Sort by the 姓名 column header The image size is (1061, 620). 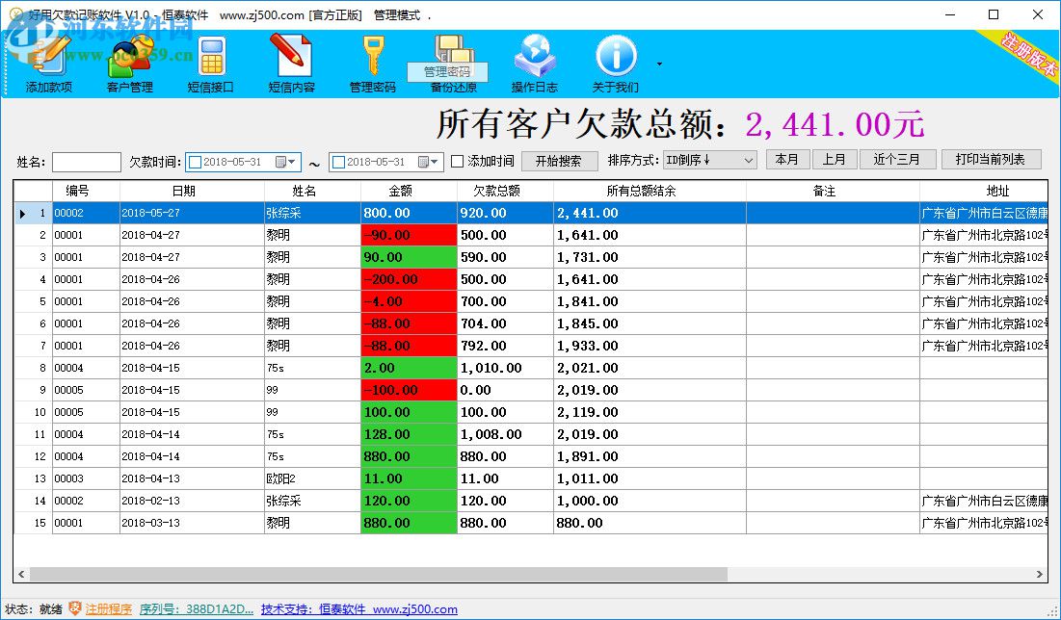312,192
